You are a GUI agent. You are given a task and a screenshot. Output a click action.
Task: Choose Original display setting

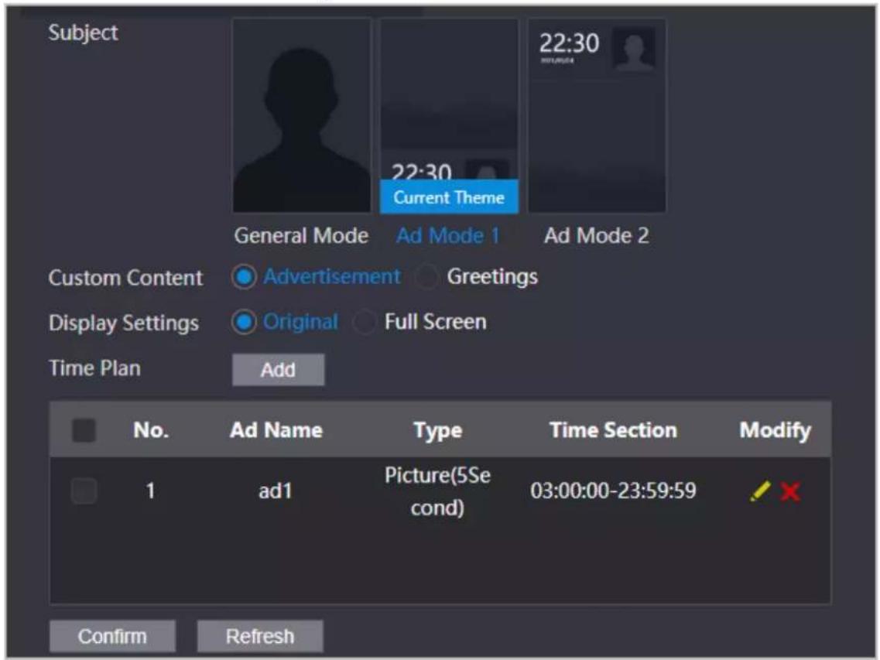pos(244,322)
